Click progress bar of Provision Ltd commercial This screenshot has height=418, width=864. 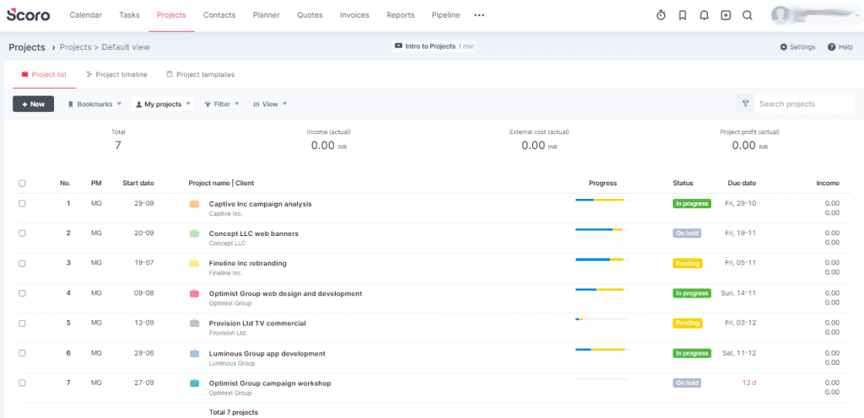coord(602,319)
